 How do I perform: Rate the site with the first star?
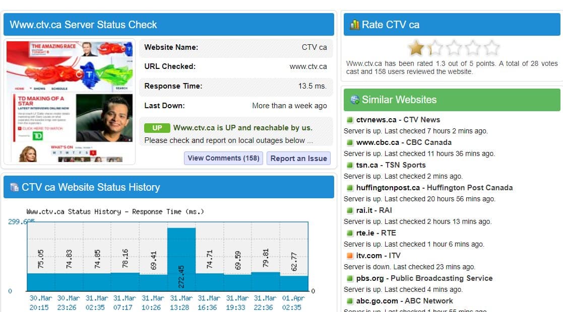point(416,48)
